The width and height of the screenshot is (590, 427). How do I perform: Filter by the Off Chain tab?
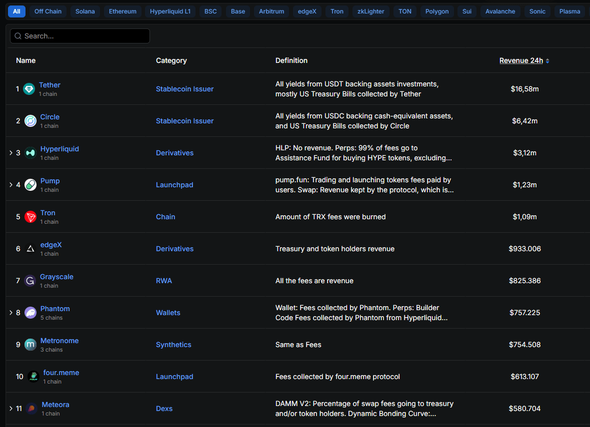48,11
